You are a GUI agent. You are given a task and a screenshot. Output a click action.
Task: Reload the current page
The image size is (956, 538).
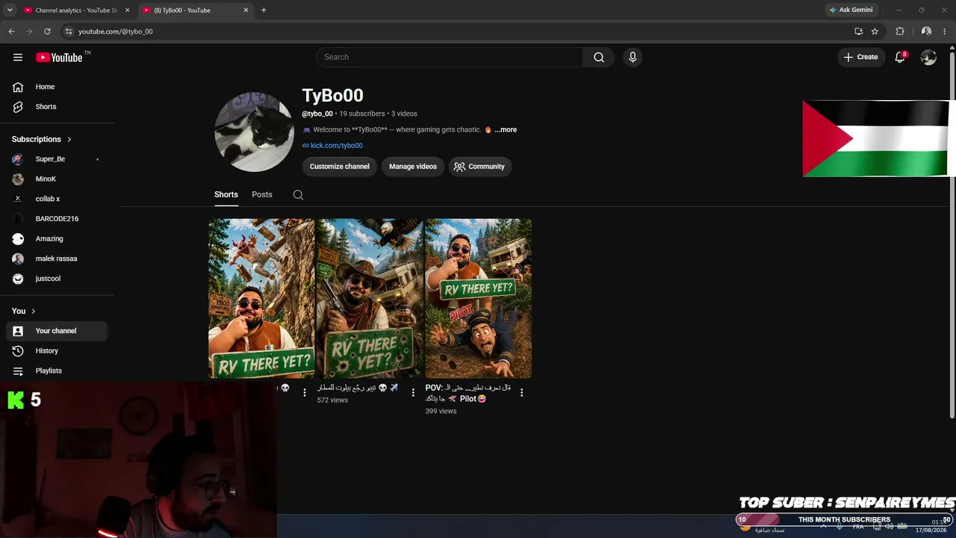(47, 31)
